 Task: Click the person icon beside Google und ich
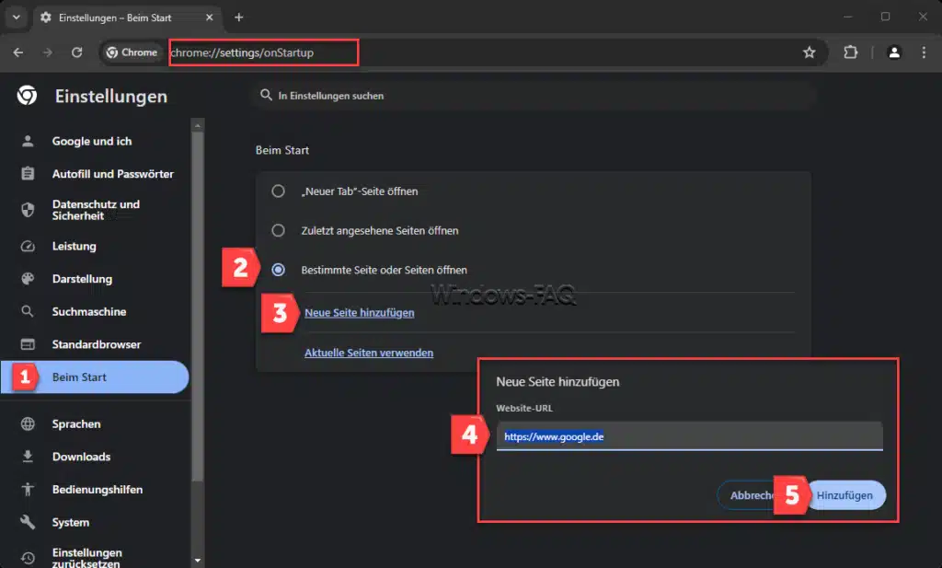pyautogui.click(x=28, y=141)
